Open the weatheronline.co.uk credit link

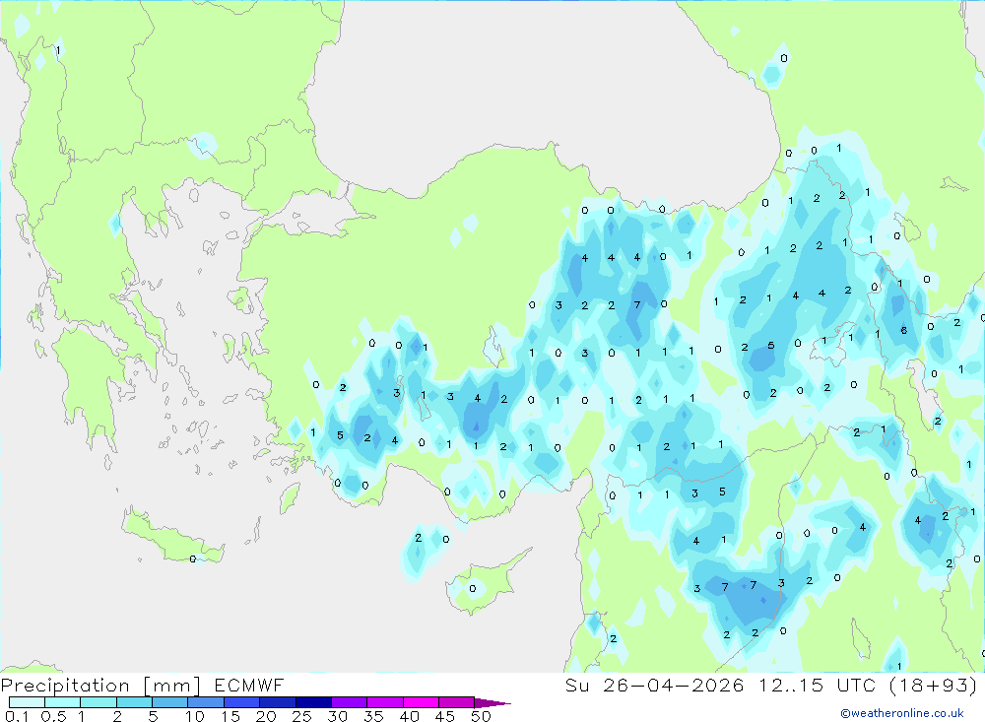coord(902,713)
